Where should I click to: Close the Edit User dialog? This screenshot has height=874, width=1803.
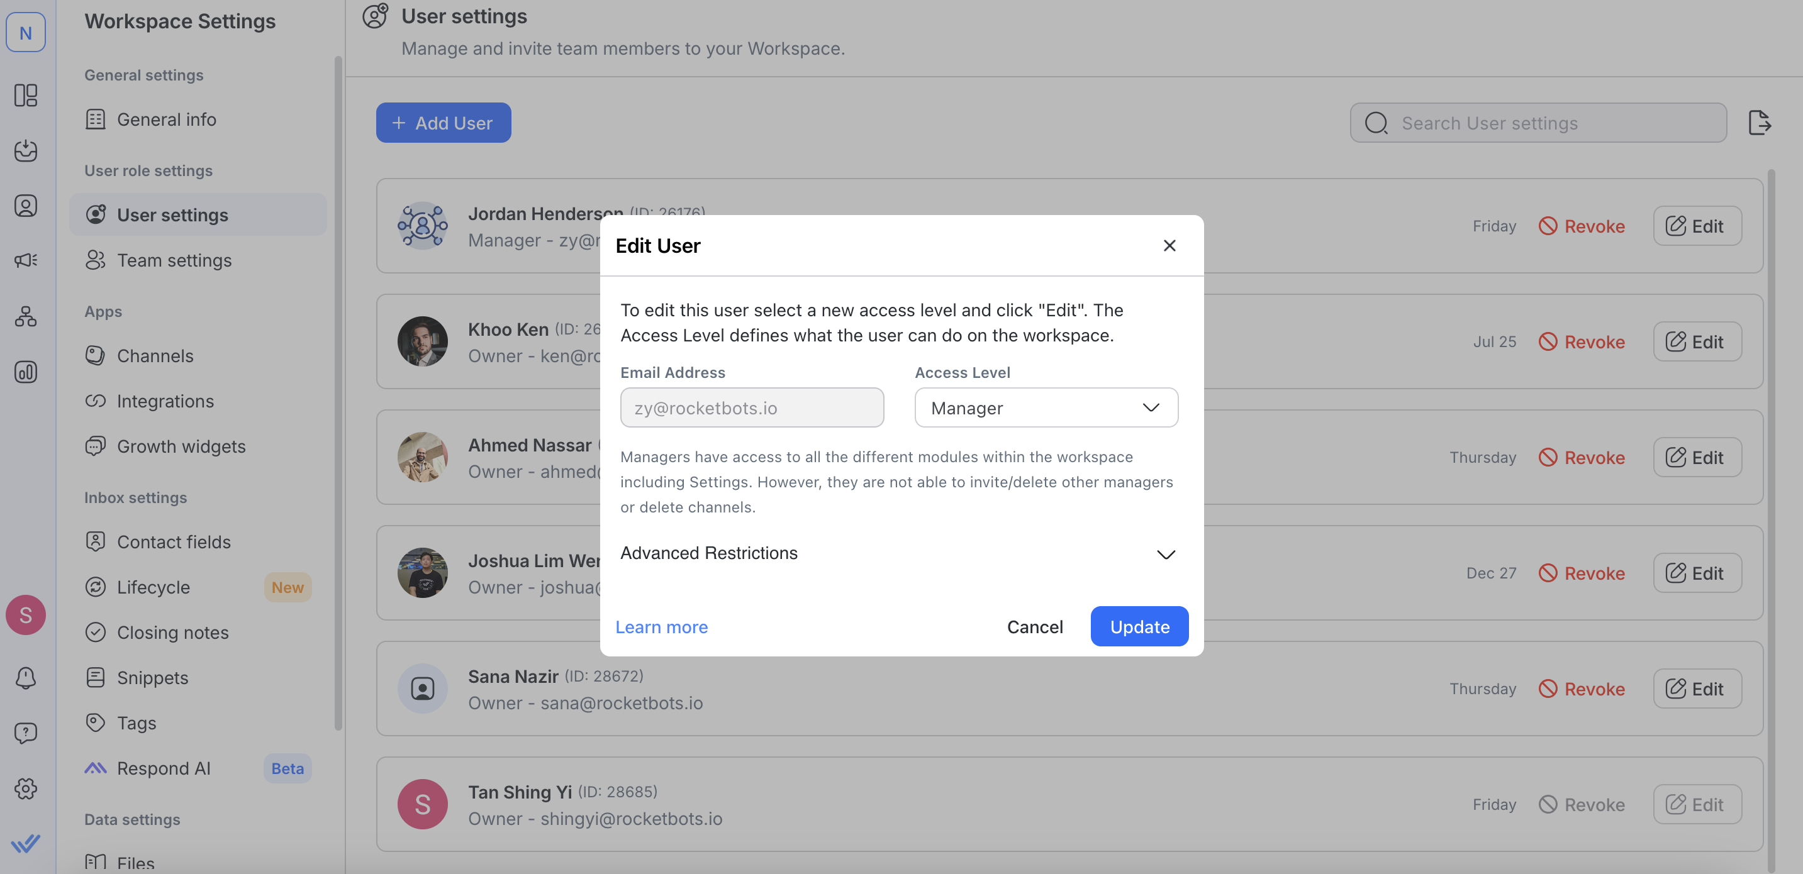[x=1169, y=246]
